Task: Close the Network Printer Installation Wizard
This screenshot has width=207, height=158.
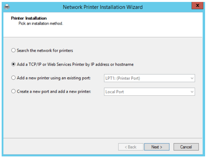Action: coord(197,6)
